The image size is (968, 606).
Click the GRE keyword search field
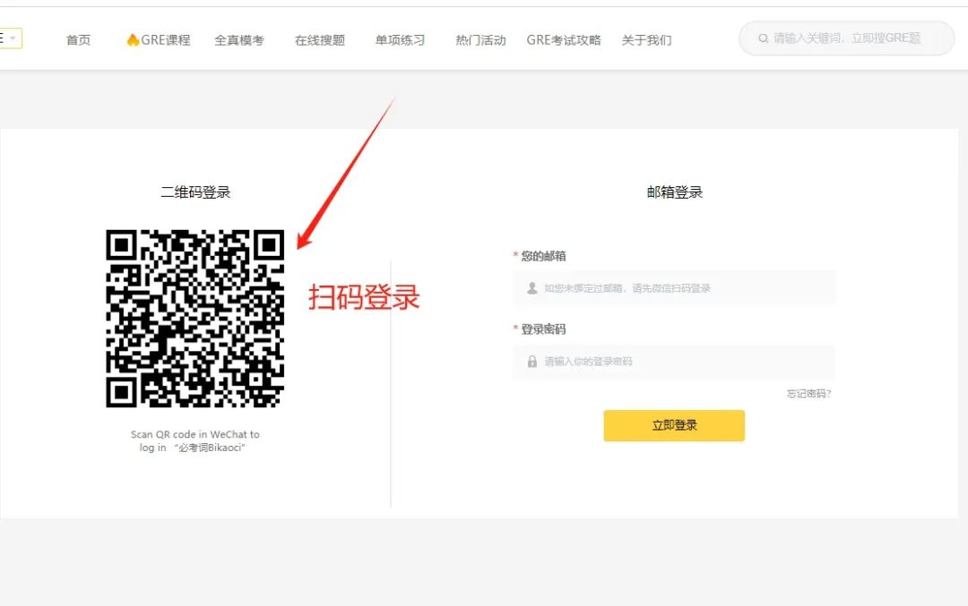click(x=846, y=38)
